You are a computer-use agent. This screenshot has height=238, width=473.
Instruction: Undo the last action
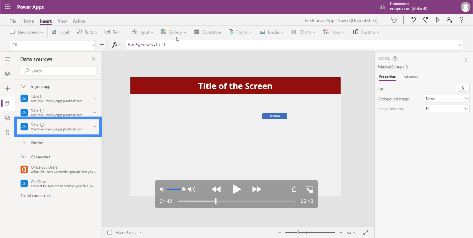413,20
